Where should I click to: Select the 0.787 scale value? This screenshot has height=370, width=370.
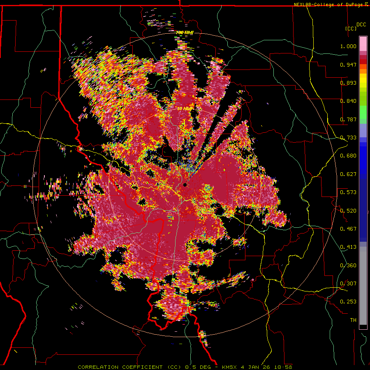(348, 119)
